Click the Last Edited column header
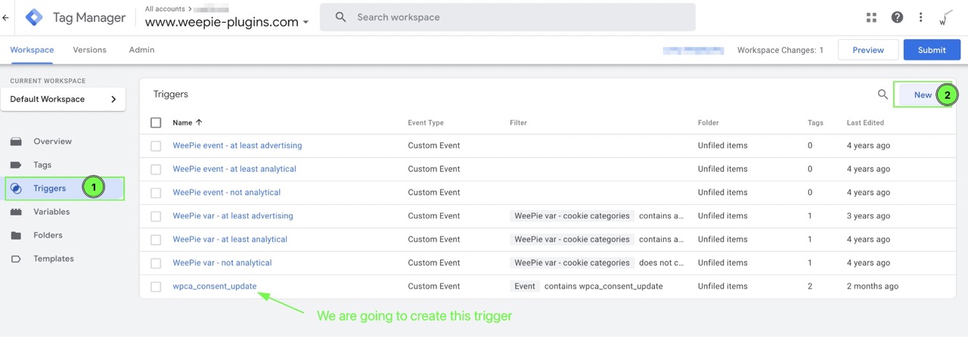 (867, 122)
